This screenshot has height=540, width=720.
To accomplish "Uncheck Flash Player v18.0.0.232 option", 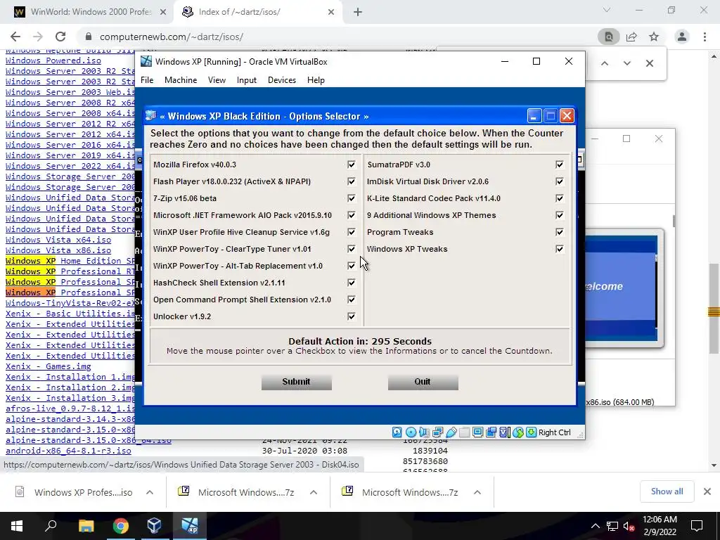I will [352, 181].
